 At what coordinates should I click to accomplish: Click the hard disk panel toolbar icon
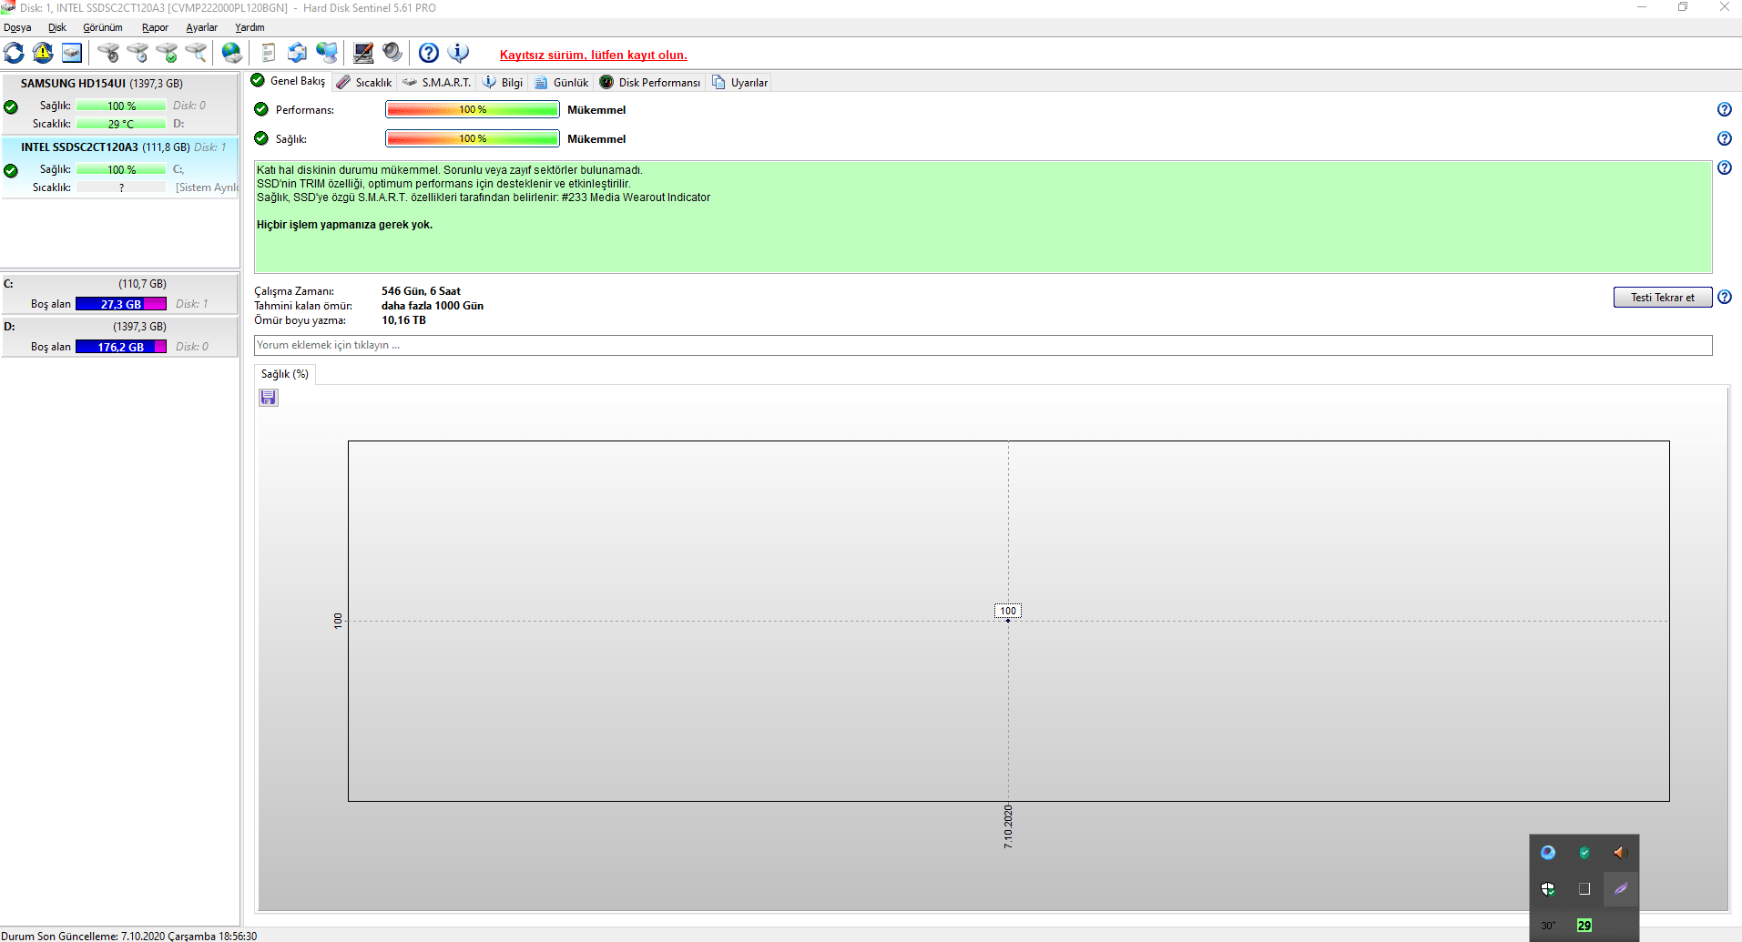point(72,53)
